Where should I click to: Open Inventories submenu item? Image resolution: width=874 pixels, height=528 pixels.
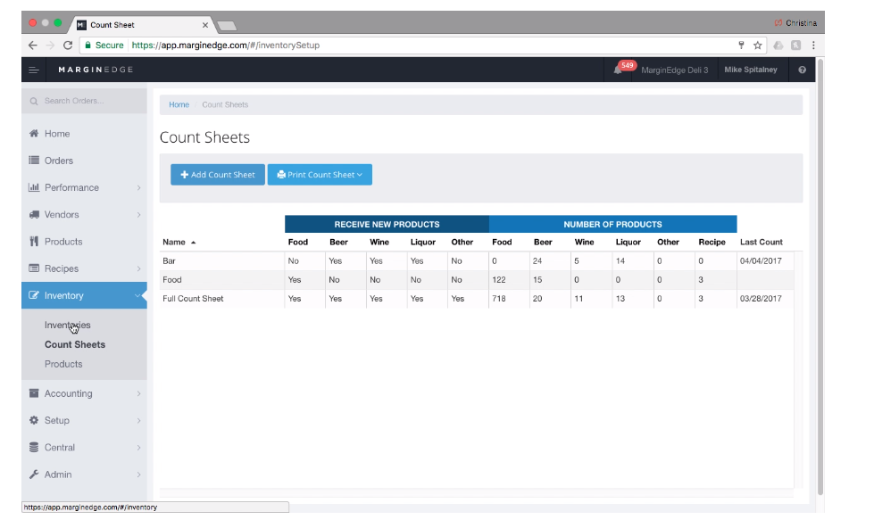pos(67,325)
